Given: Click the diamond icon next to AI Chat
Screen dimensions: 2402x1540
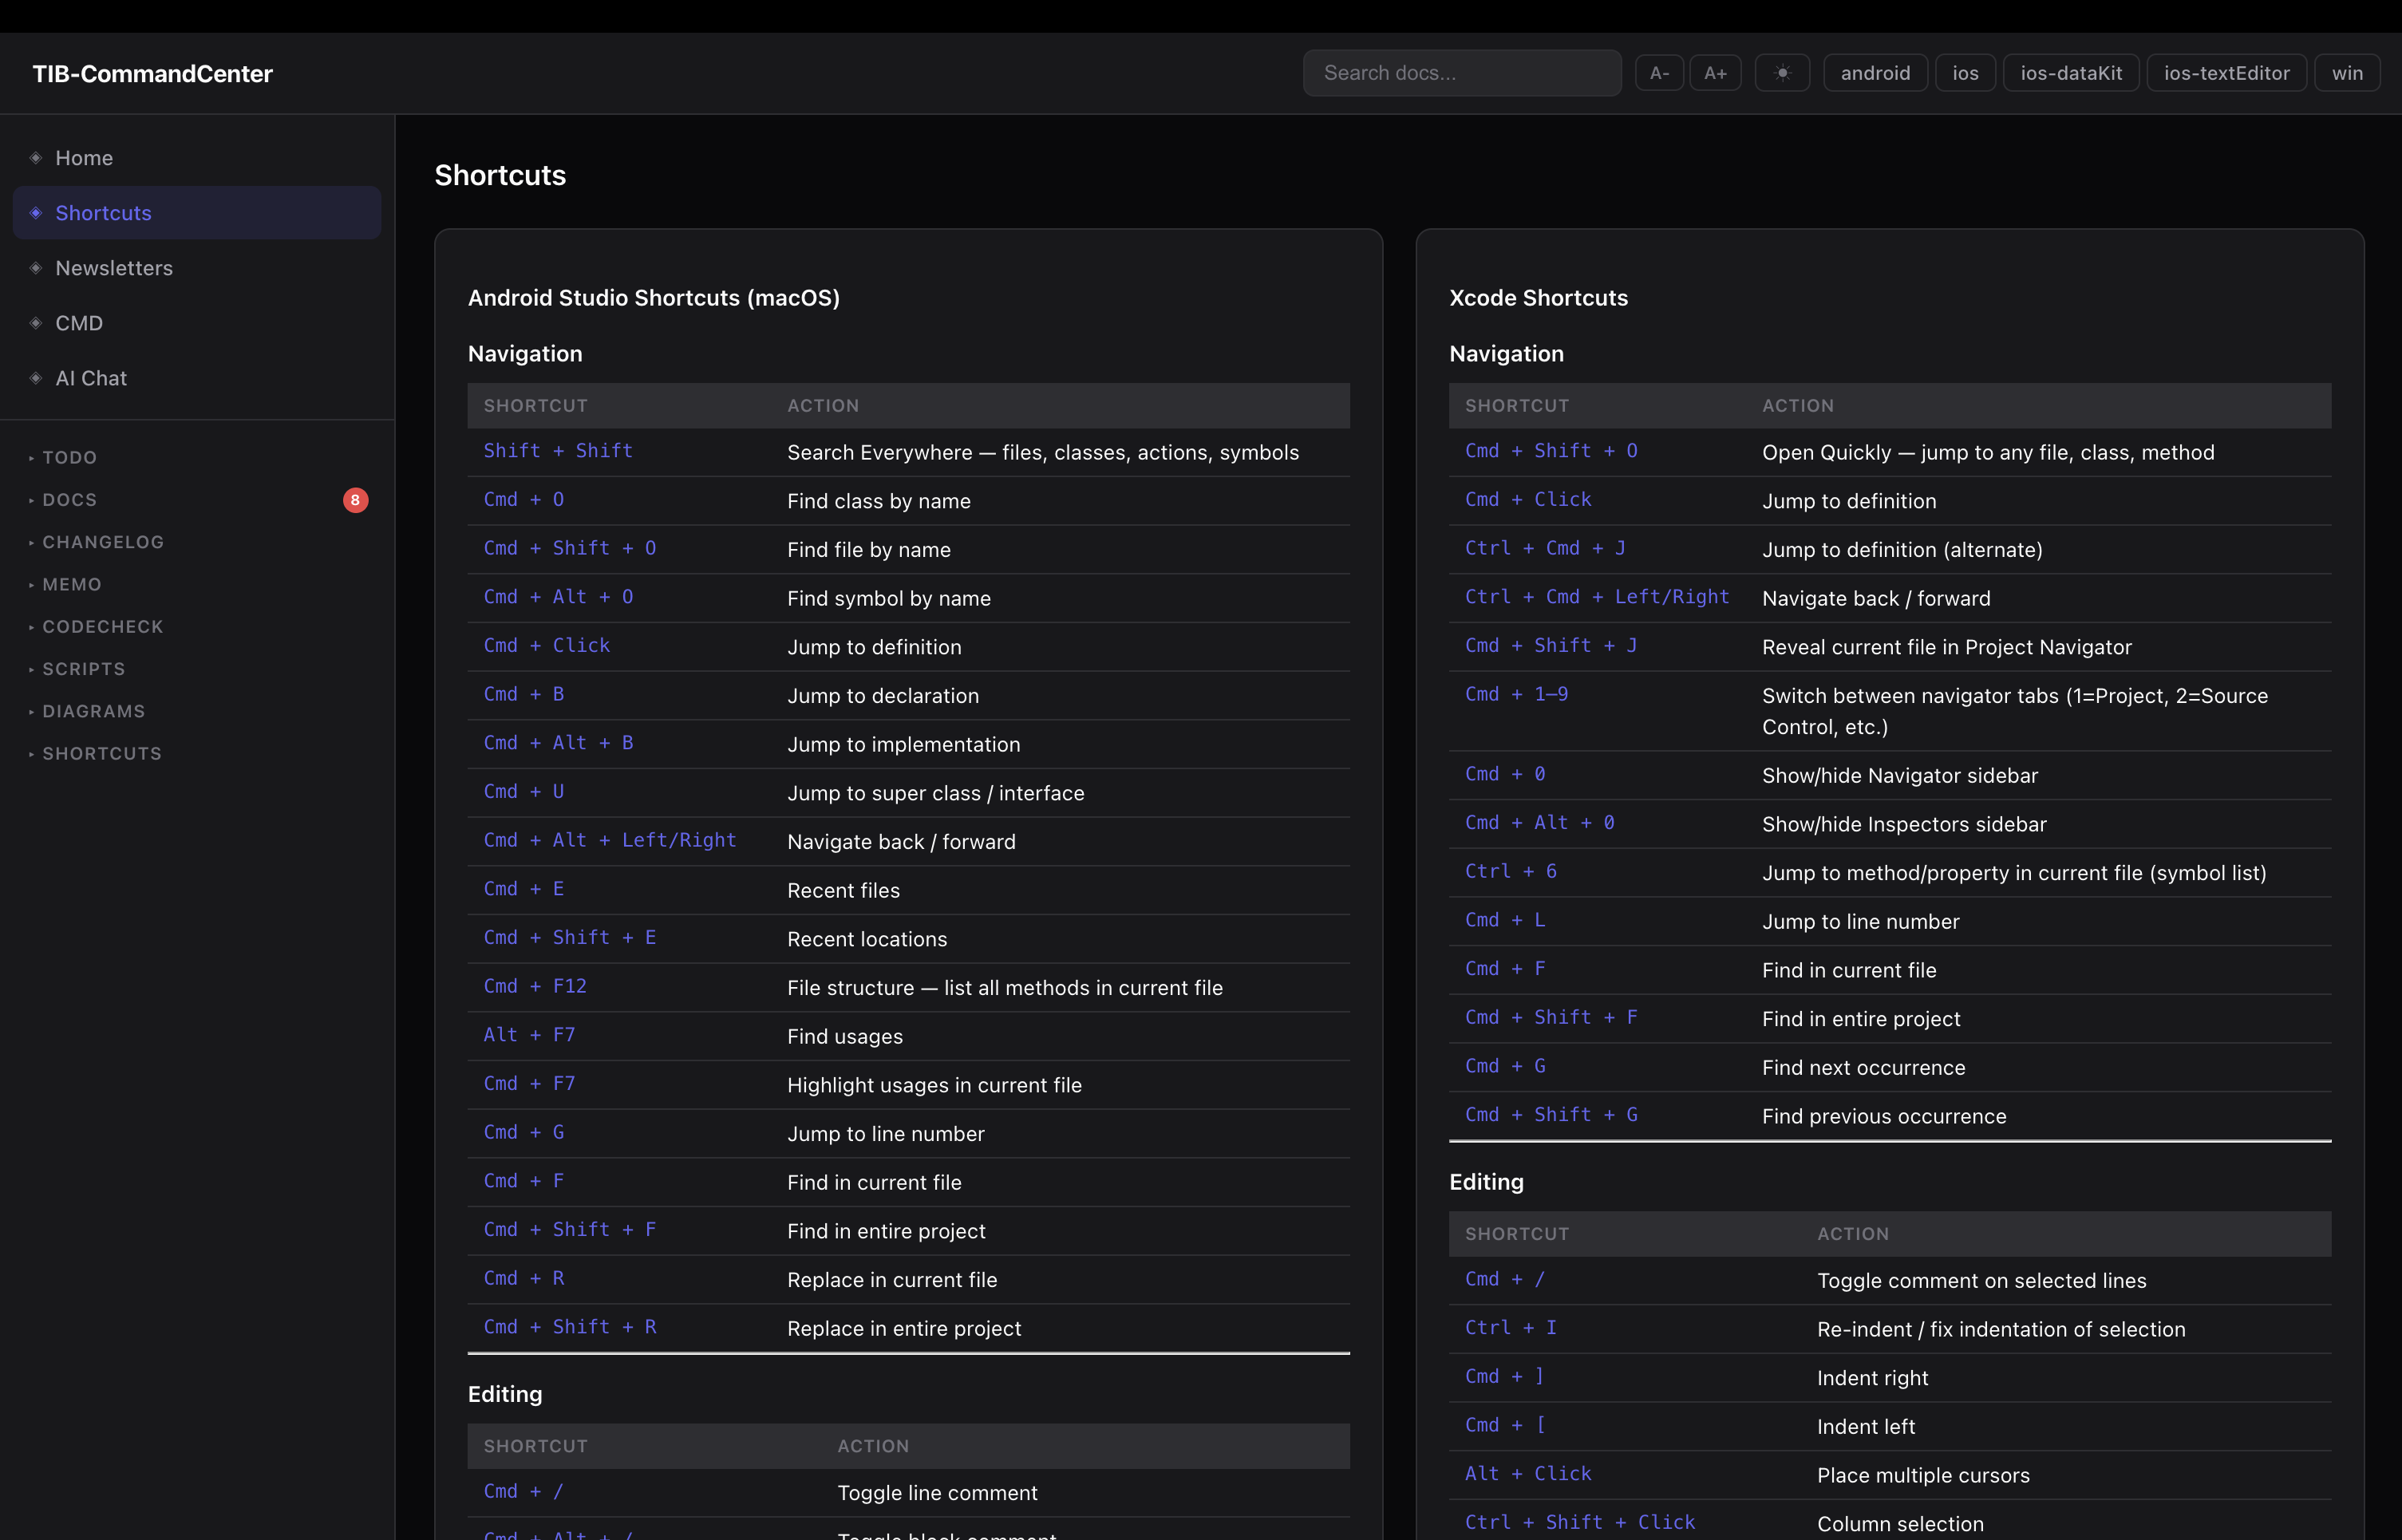Looking at the screenshot, I should pyautogui.click(x=35, y=378).
